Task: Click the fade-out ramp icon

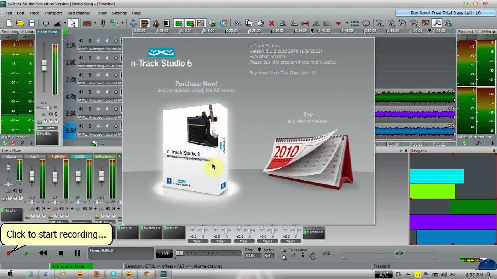Action: point(327,23)
